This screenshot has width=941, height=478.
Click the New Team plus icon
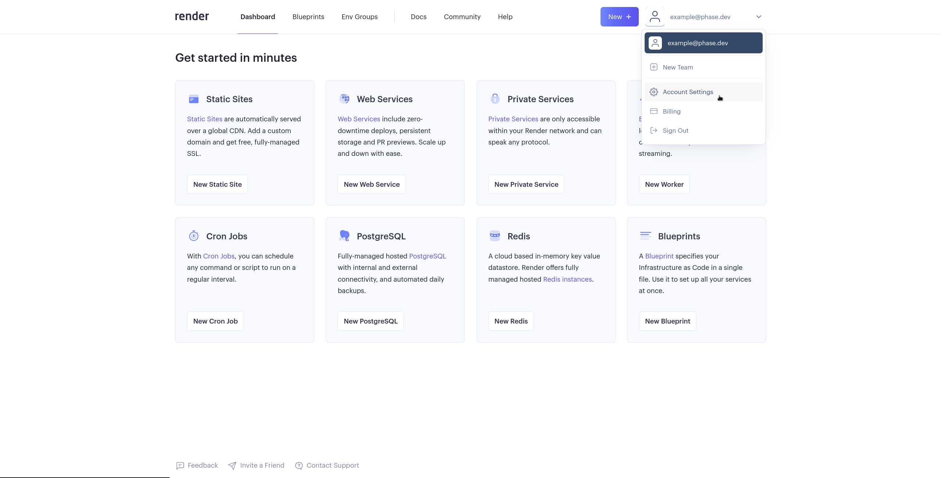tap(653, 67)
